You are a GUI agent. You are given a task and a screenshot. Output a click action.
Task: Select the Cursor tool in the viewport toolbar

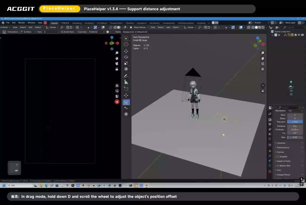tap(126, 44)
